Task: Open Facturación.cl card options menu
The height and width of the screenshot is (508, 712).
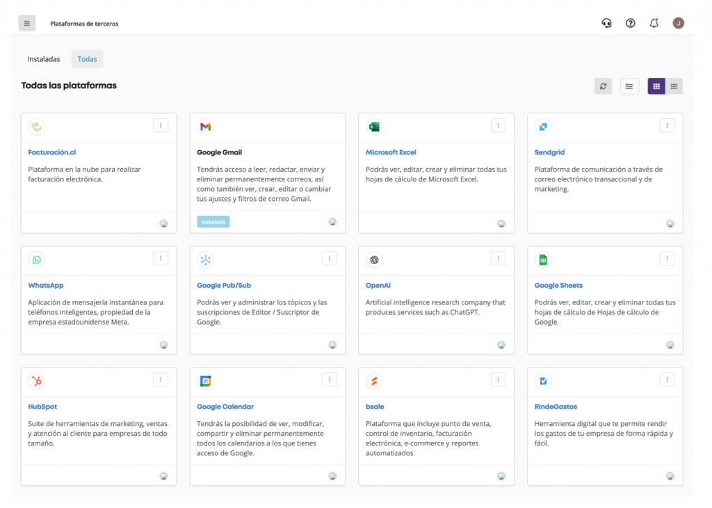Action: pyautogui.click(x=161, y=125)
